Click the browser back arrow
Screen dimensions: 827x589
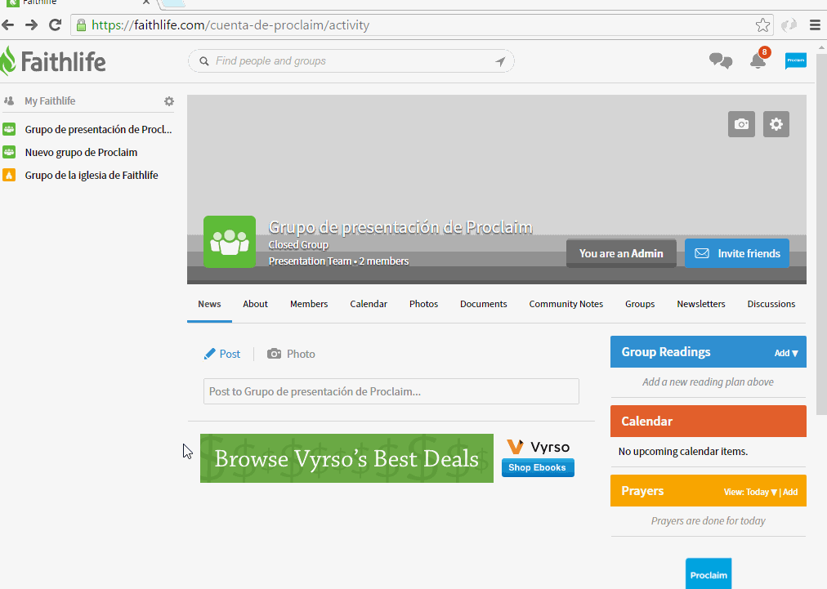pos(7,25)
